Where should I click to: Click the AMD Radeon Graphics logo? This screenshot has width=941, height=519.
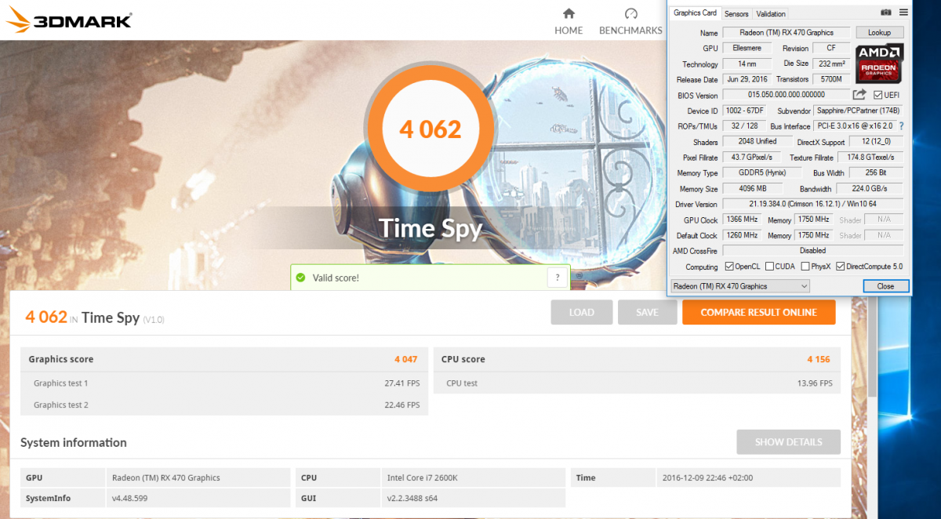coord(880,63)
